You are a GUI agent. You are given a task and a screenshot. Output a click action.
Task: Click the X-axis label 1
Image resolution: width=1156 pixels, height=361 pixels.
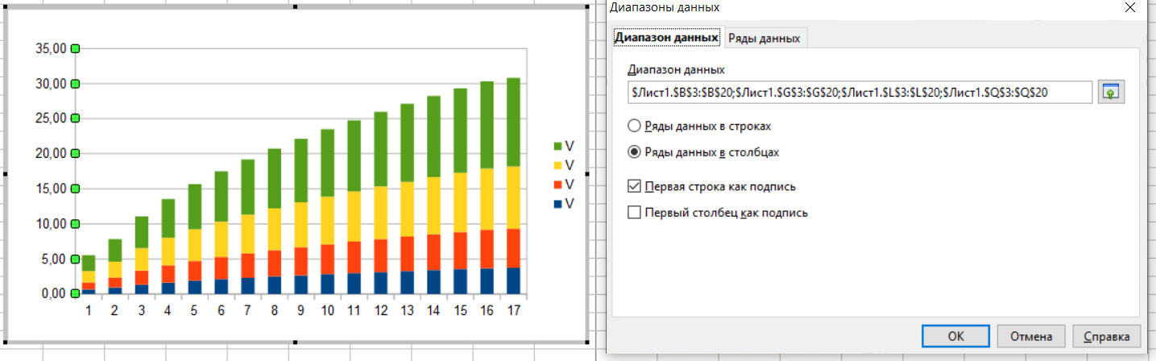[x=89, y=310]
